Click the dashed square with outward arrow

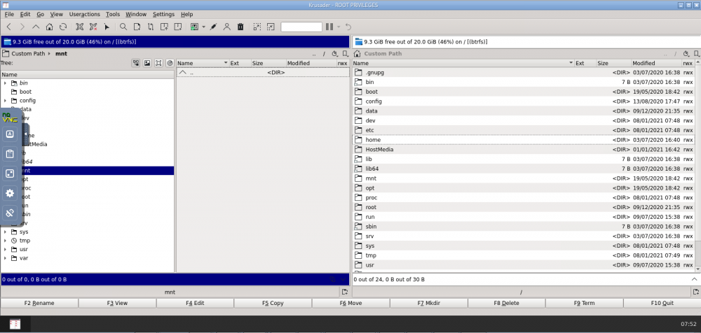point(257,27)
